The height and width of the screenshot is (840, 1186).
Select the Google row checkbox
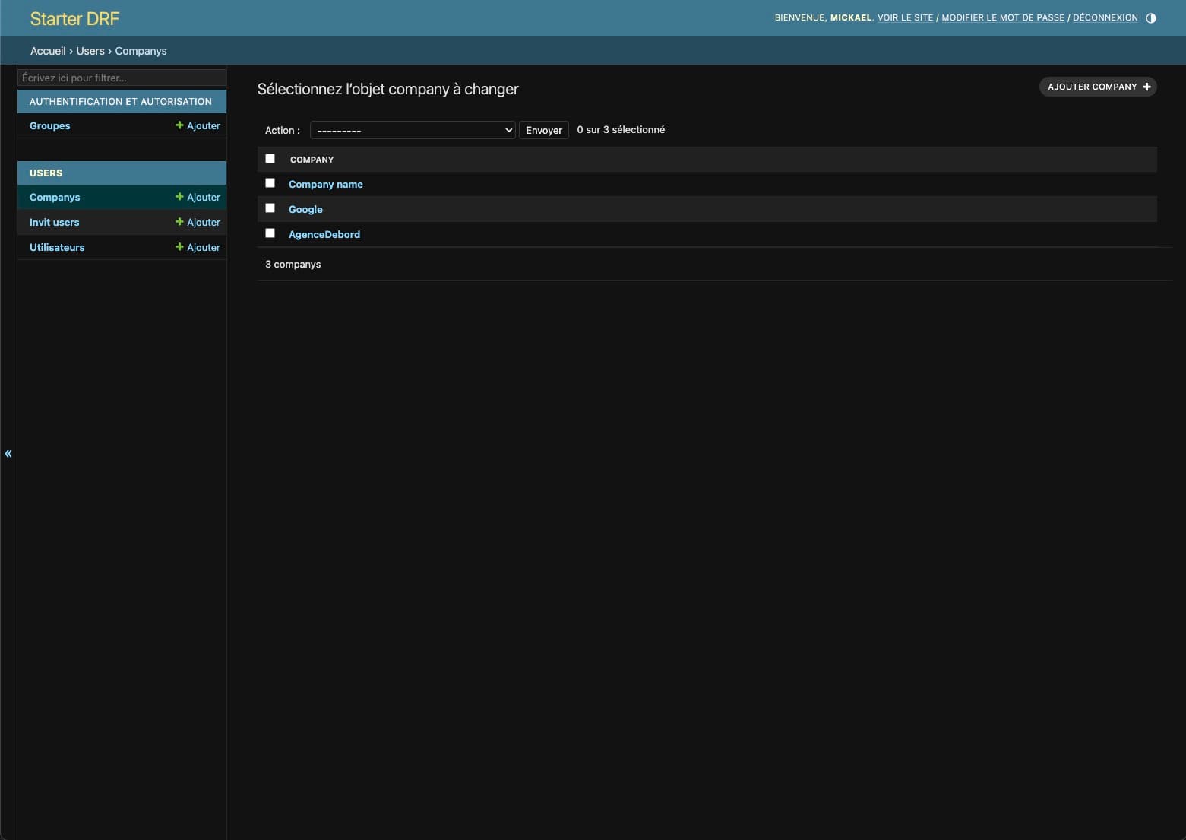click(270, 208)
